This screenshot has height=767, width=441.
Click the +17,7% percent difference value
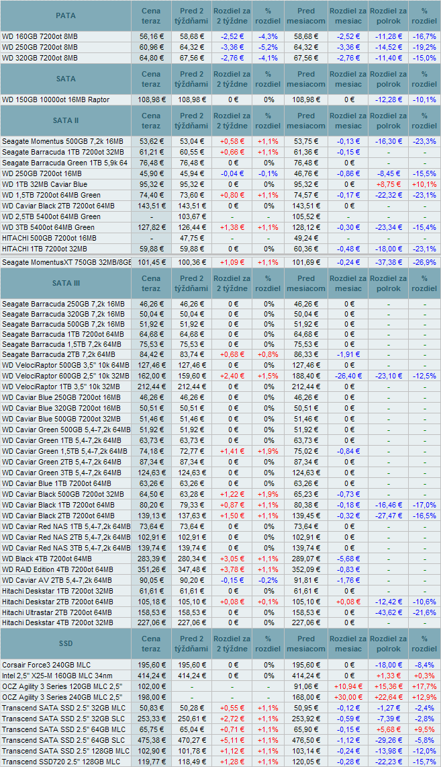click(424, 687)
